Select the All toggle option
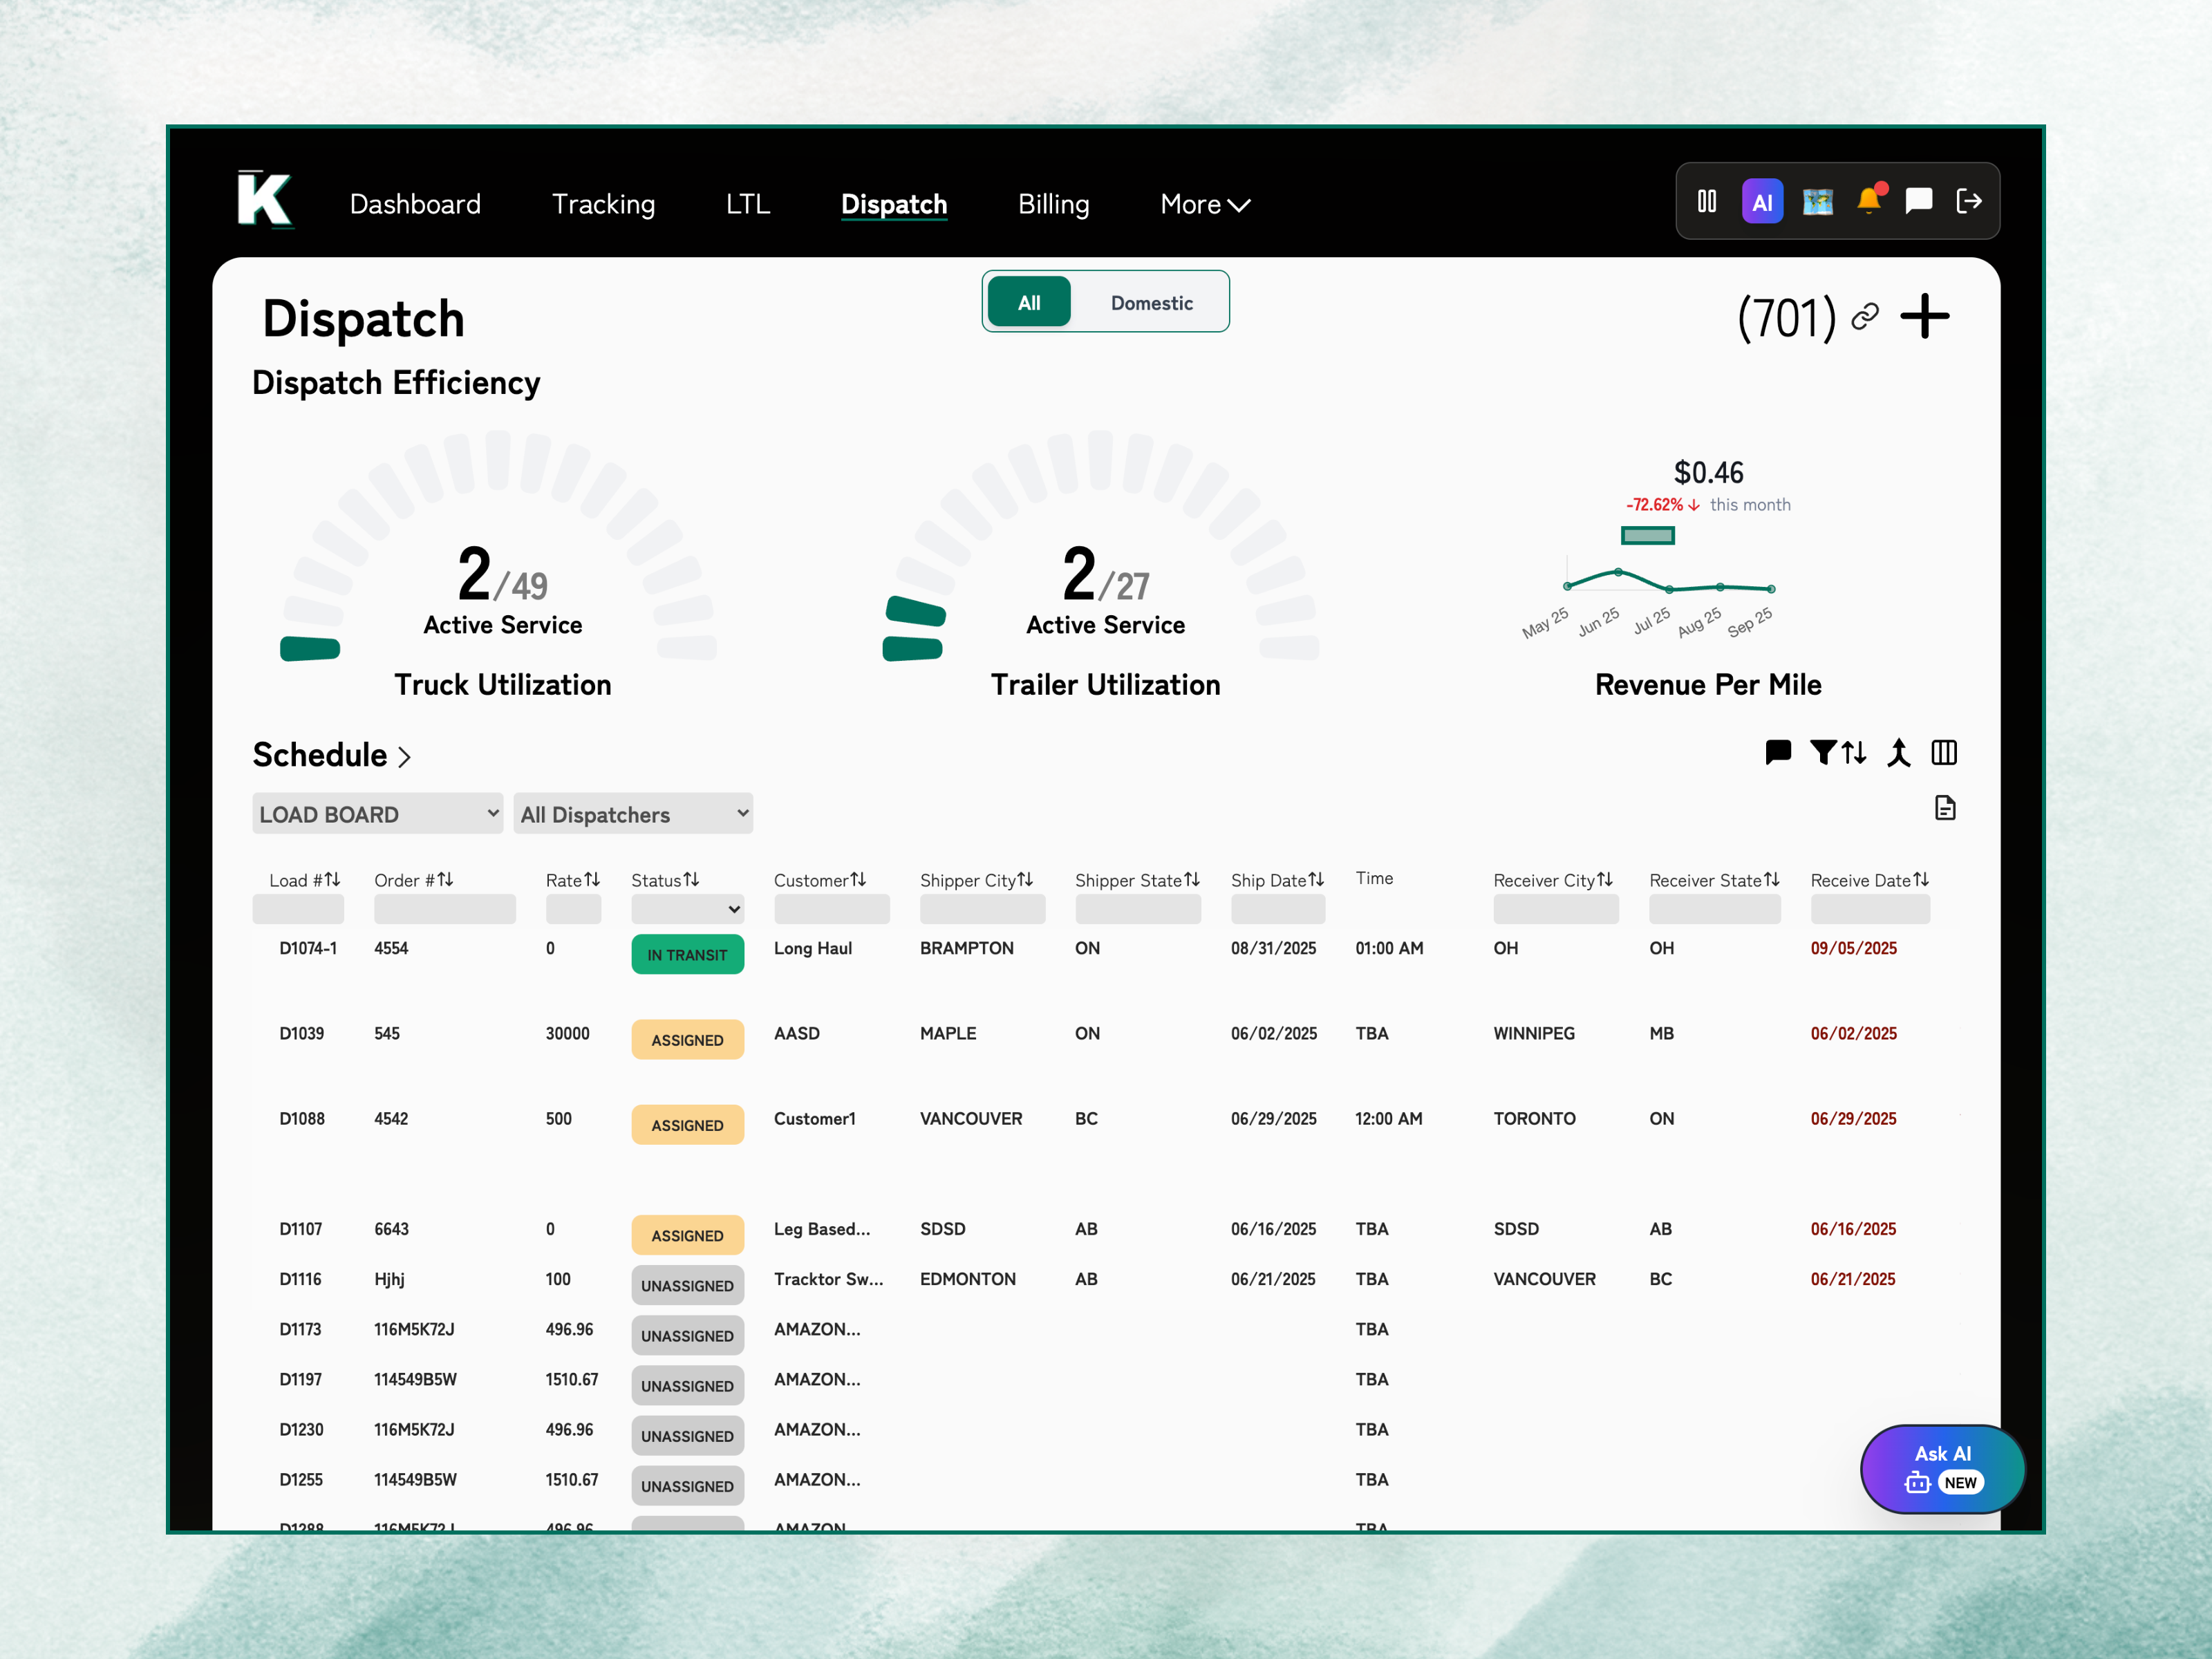Image resolution: width=2212 pixels, height=1659 pixels. (x=1029, y=303)
